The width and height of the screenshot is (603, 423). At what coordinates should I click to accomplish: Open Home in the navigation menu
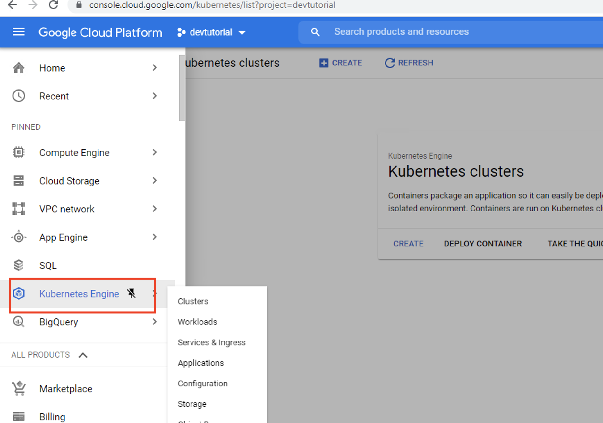tap(52, 68)
